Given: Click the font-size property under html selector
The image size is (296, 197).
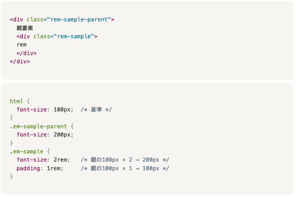Looking at the screenshot, I should (x=32, y=109).
